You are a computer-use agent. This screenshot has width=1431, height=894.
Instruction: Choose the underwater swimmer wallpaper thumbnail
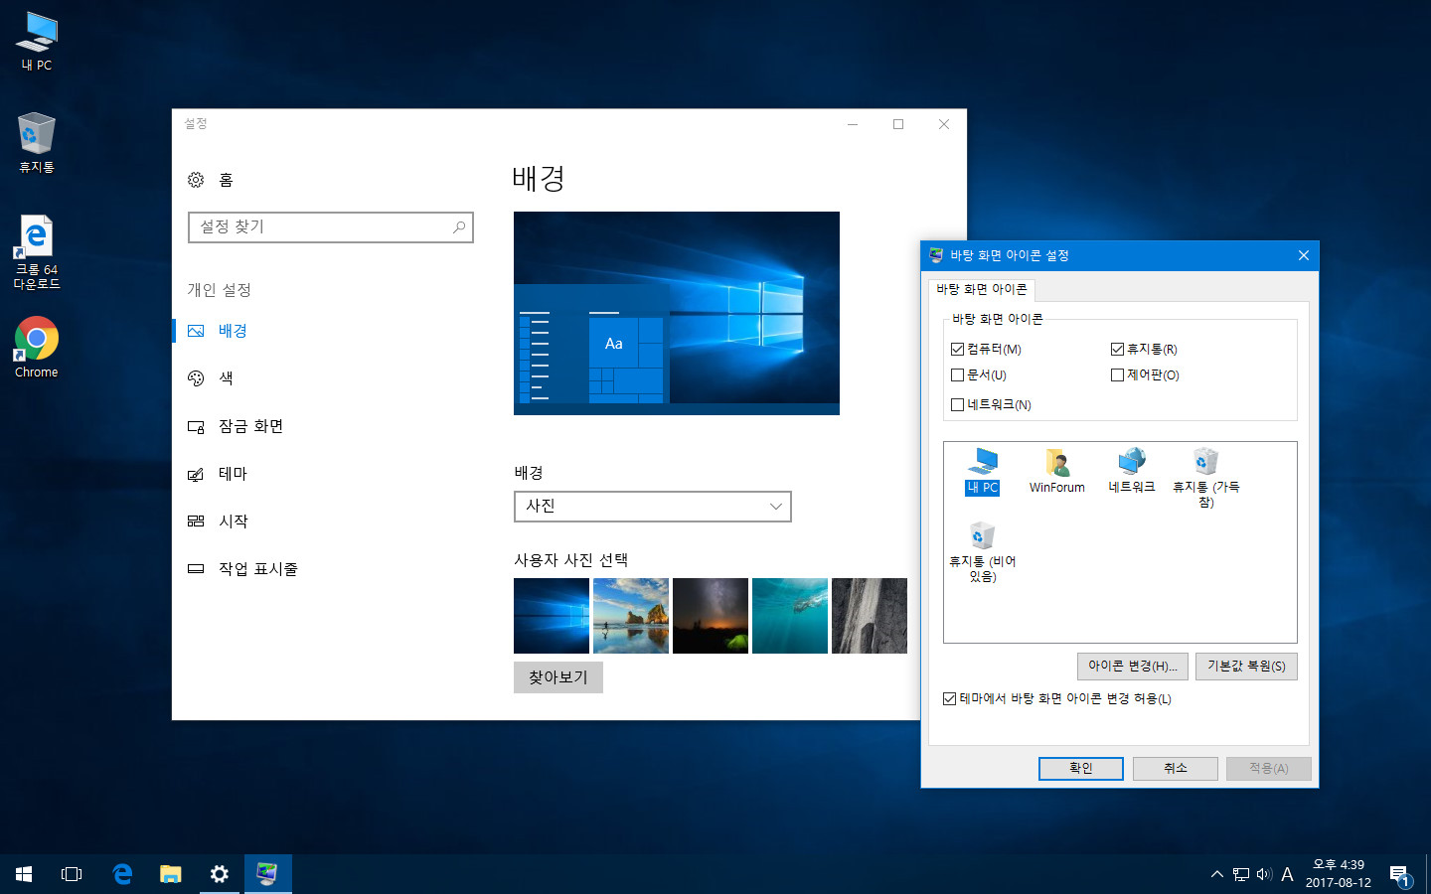coord(790,616)
